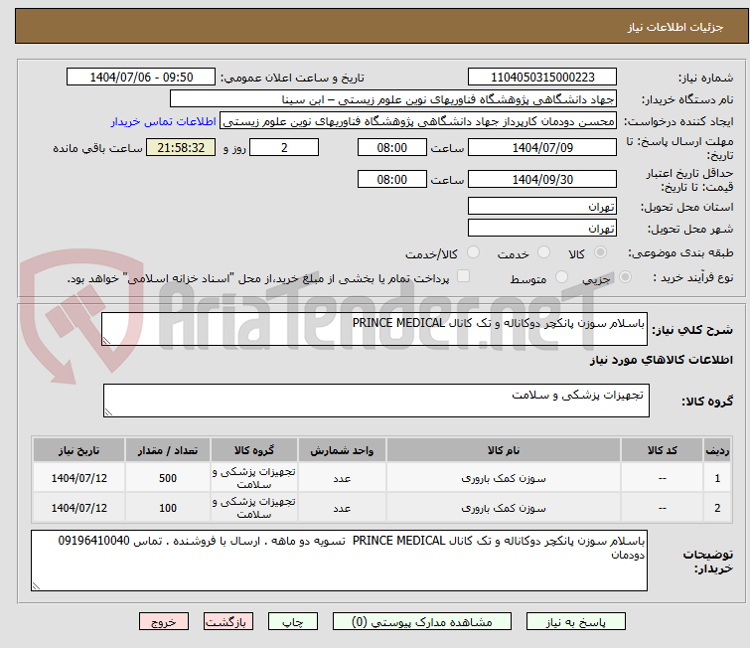The image size is (750, 648).
Task: Click the شماره نیاز number field
Action: click(x=542, y=78)
